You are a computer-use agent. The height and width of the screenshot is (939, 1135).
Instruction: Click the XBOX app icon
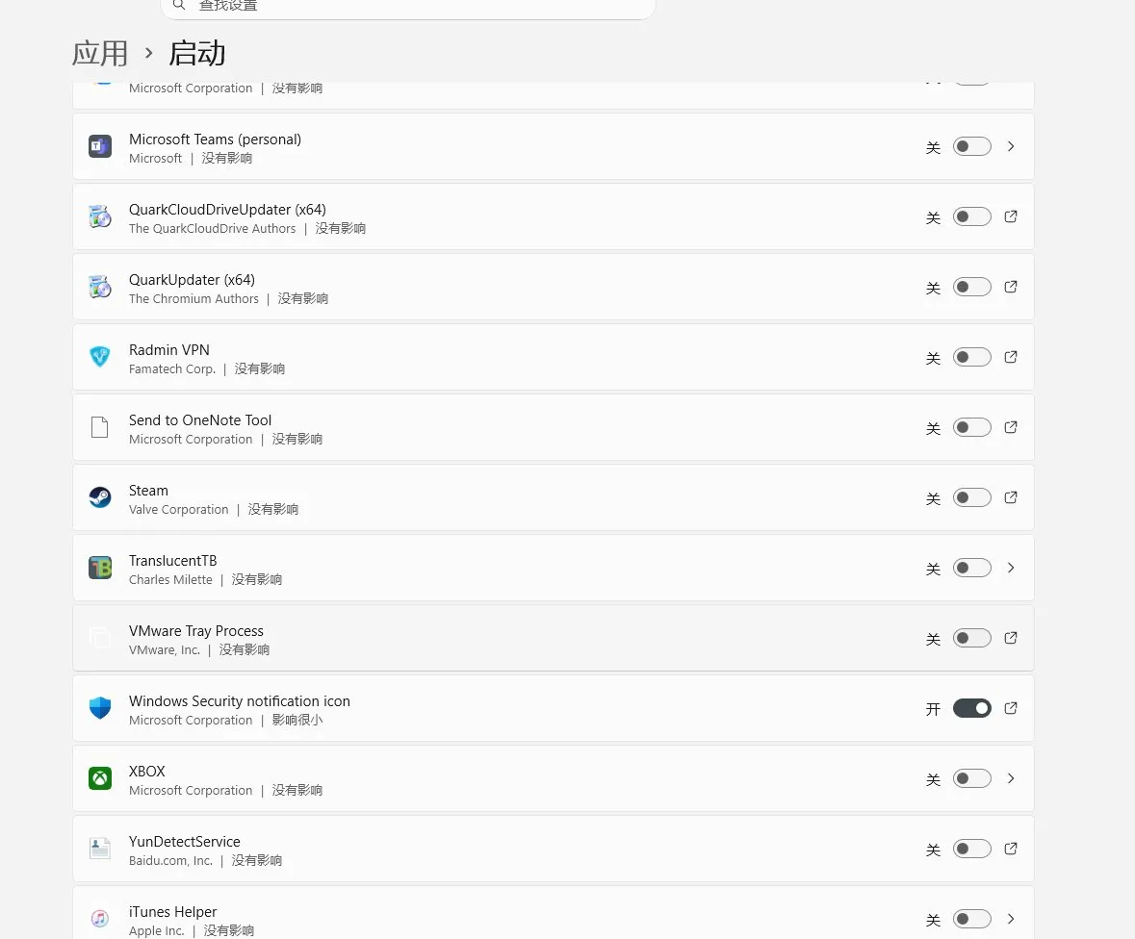click(100, 777)
